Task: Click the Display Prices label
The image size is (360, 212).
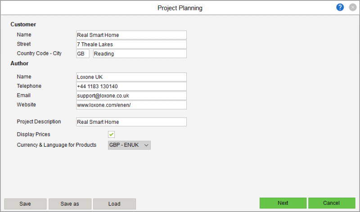Action: [33, 134]
